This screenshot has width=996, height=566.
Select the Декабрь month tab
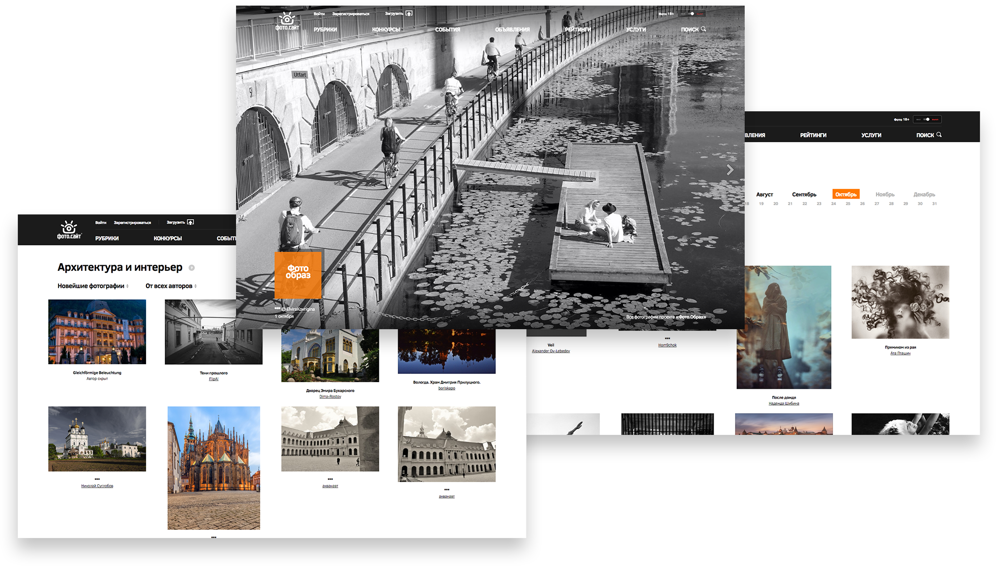coord(924,195)
